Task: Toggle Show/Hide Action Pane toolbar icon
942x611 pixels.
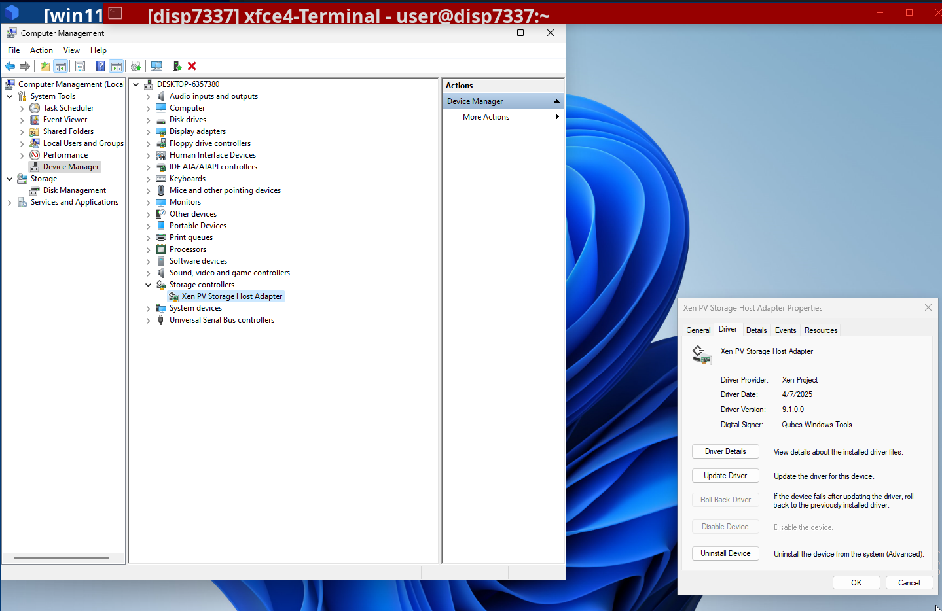Action: (x=117, y=66)
